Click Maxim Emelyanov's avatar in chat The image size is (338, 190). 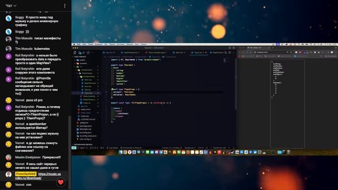[8, 157]
